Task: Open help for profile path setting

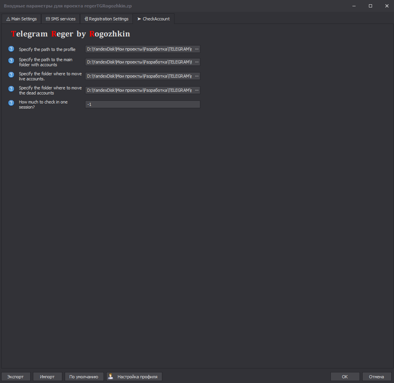Action: point(11,49)
